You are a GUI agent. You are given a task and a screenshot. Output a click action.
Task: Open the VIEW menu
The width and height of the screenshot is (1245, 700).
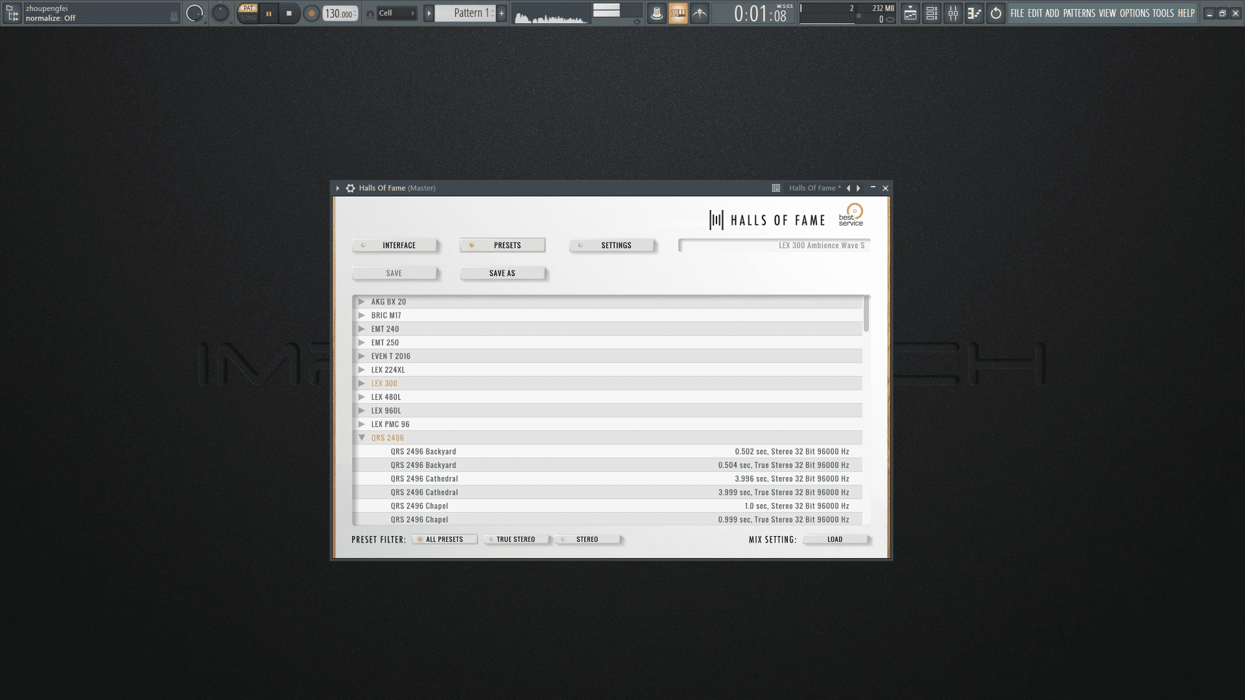[x=1108, y=13]
